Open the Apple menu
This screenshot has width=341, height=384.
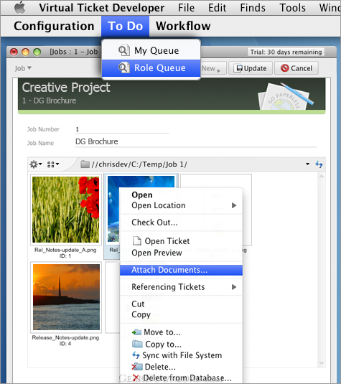20,8
